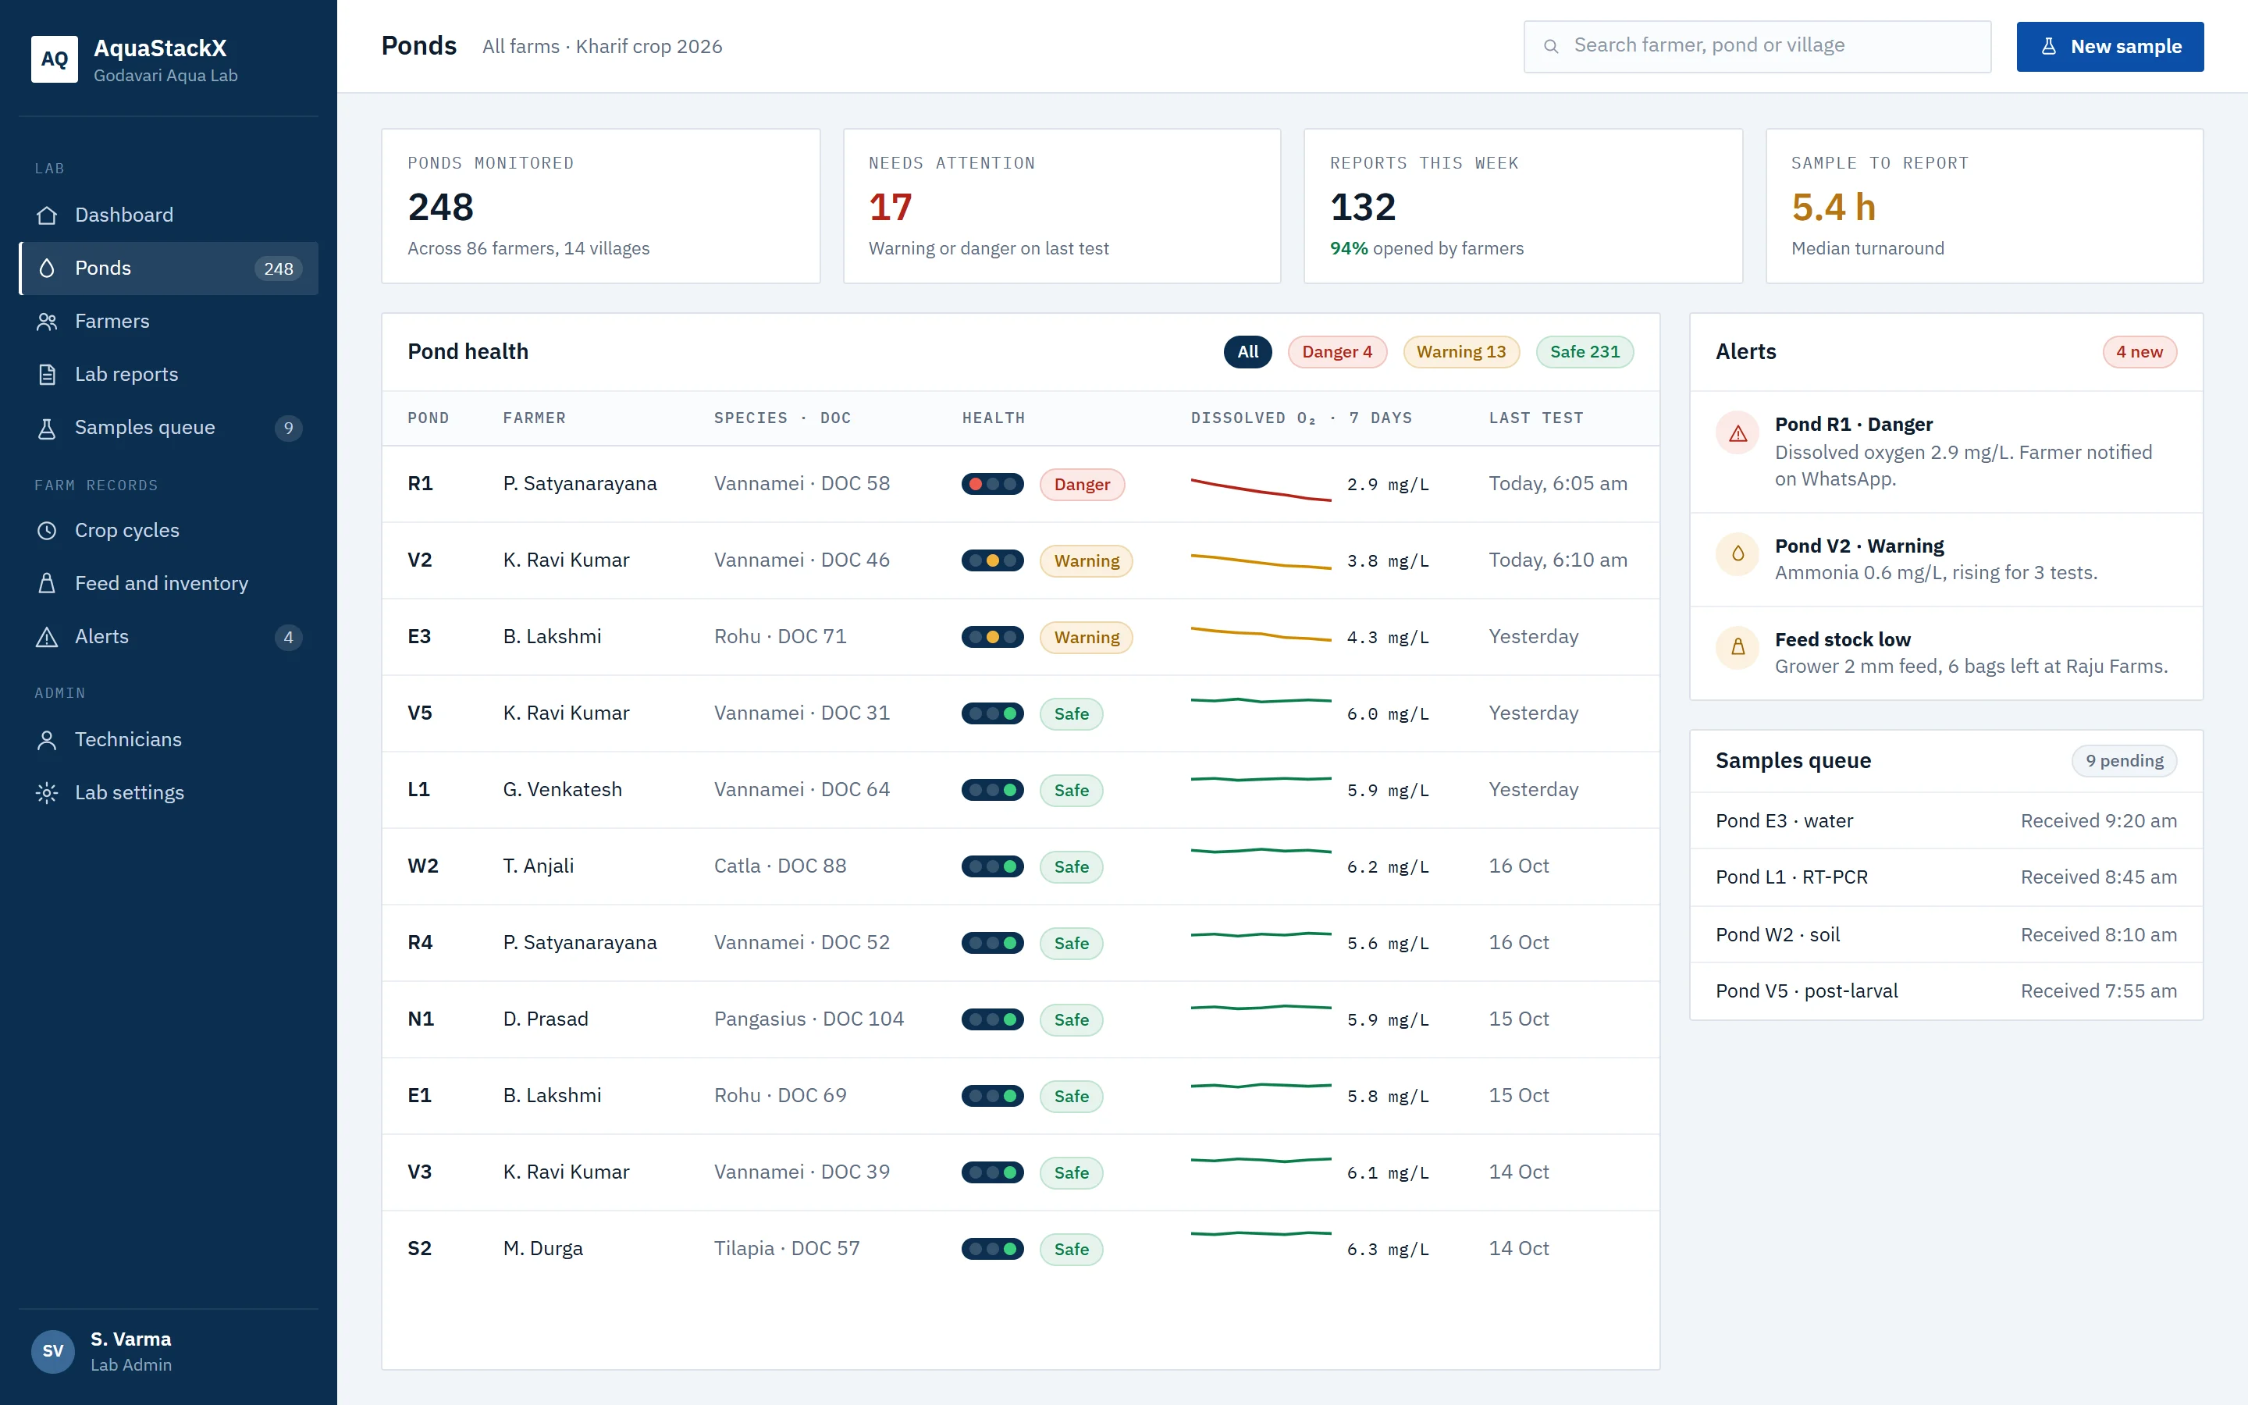This screenshot has height=1405, width=2248.
Task: Open the Ponds menu item
Action: [168, 269]
